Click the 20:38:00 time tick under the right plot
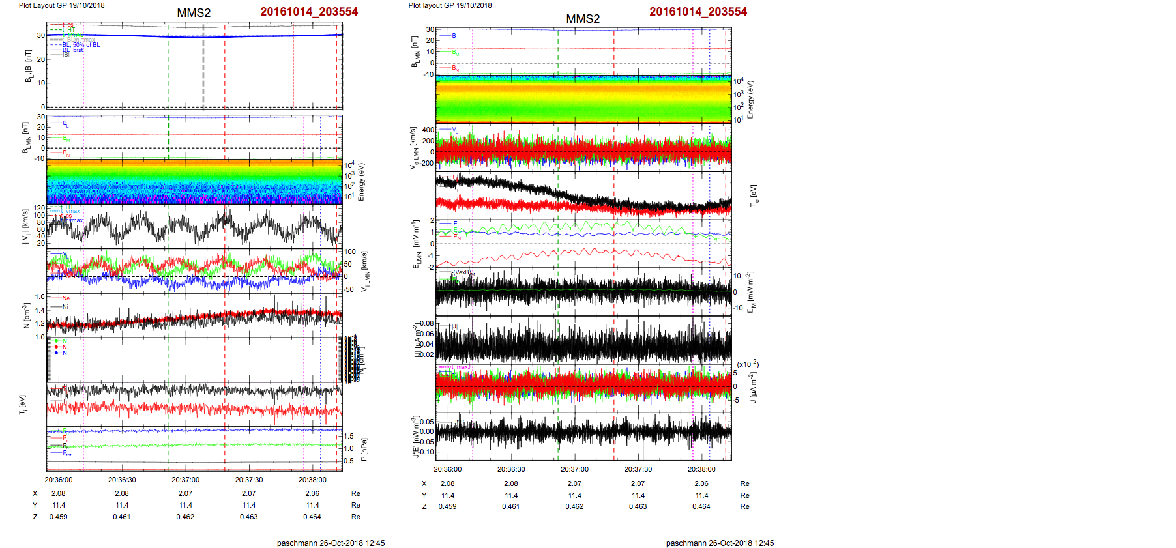The height and width of the screenshot is (548, 1176). point(701,469)
